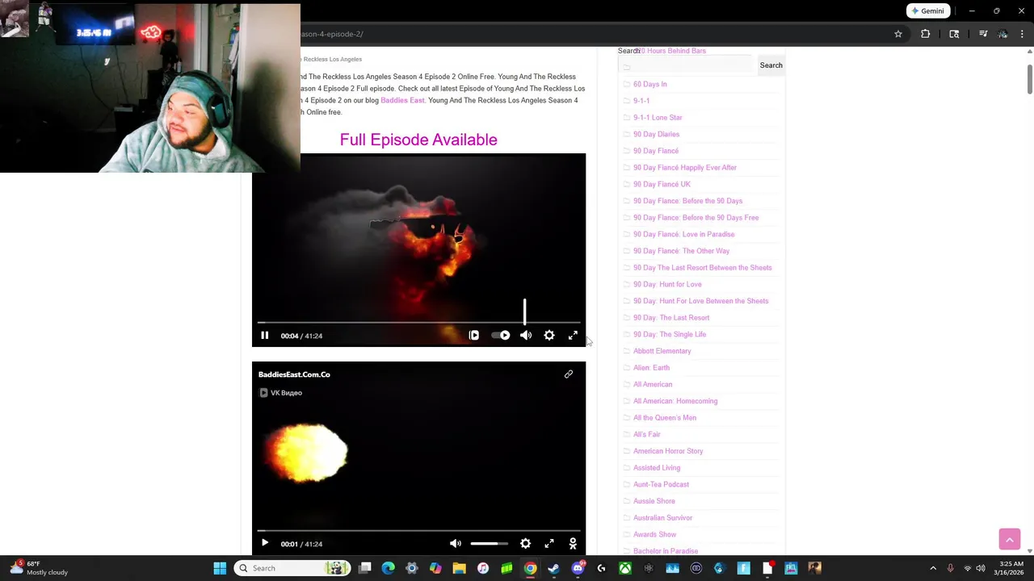Open settings gear in bottom VK player
This screenshot has height=581, width=1034.
pyautogui.click(x=525, y=544)
